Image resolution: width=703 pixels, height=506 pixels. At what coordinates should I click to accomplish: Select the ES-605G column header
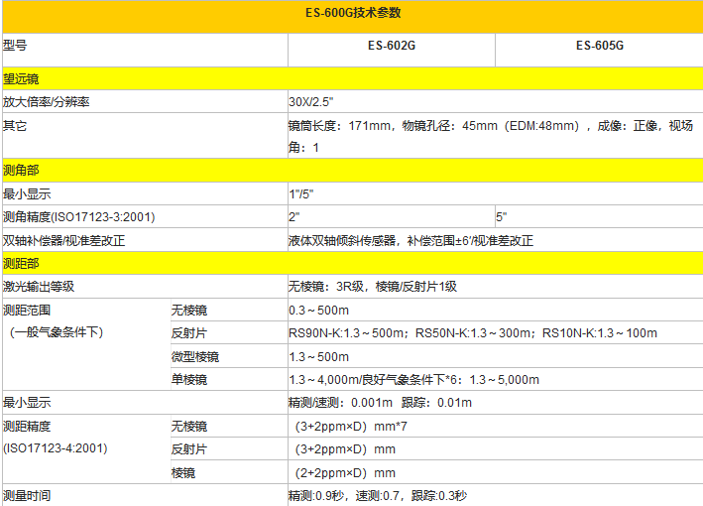599,46
